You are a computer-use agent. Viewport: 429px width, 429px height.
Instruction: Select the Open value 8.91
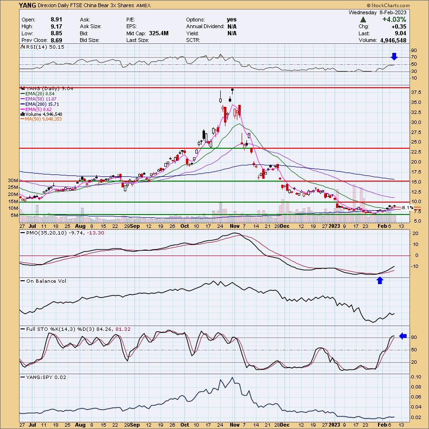(56, 20)
